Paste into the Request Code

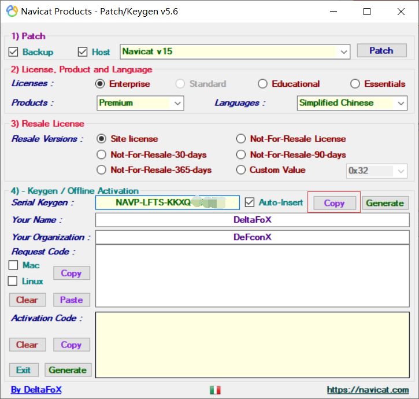point(72,300)
